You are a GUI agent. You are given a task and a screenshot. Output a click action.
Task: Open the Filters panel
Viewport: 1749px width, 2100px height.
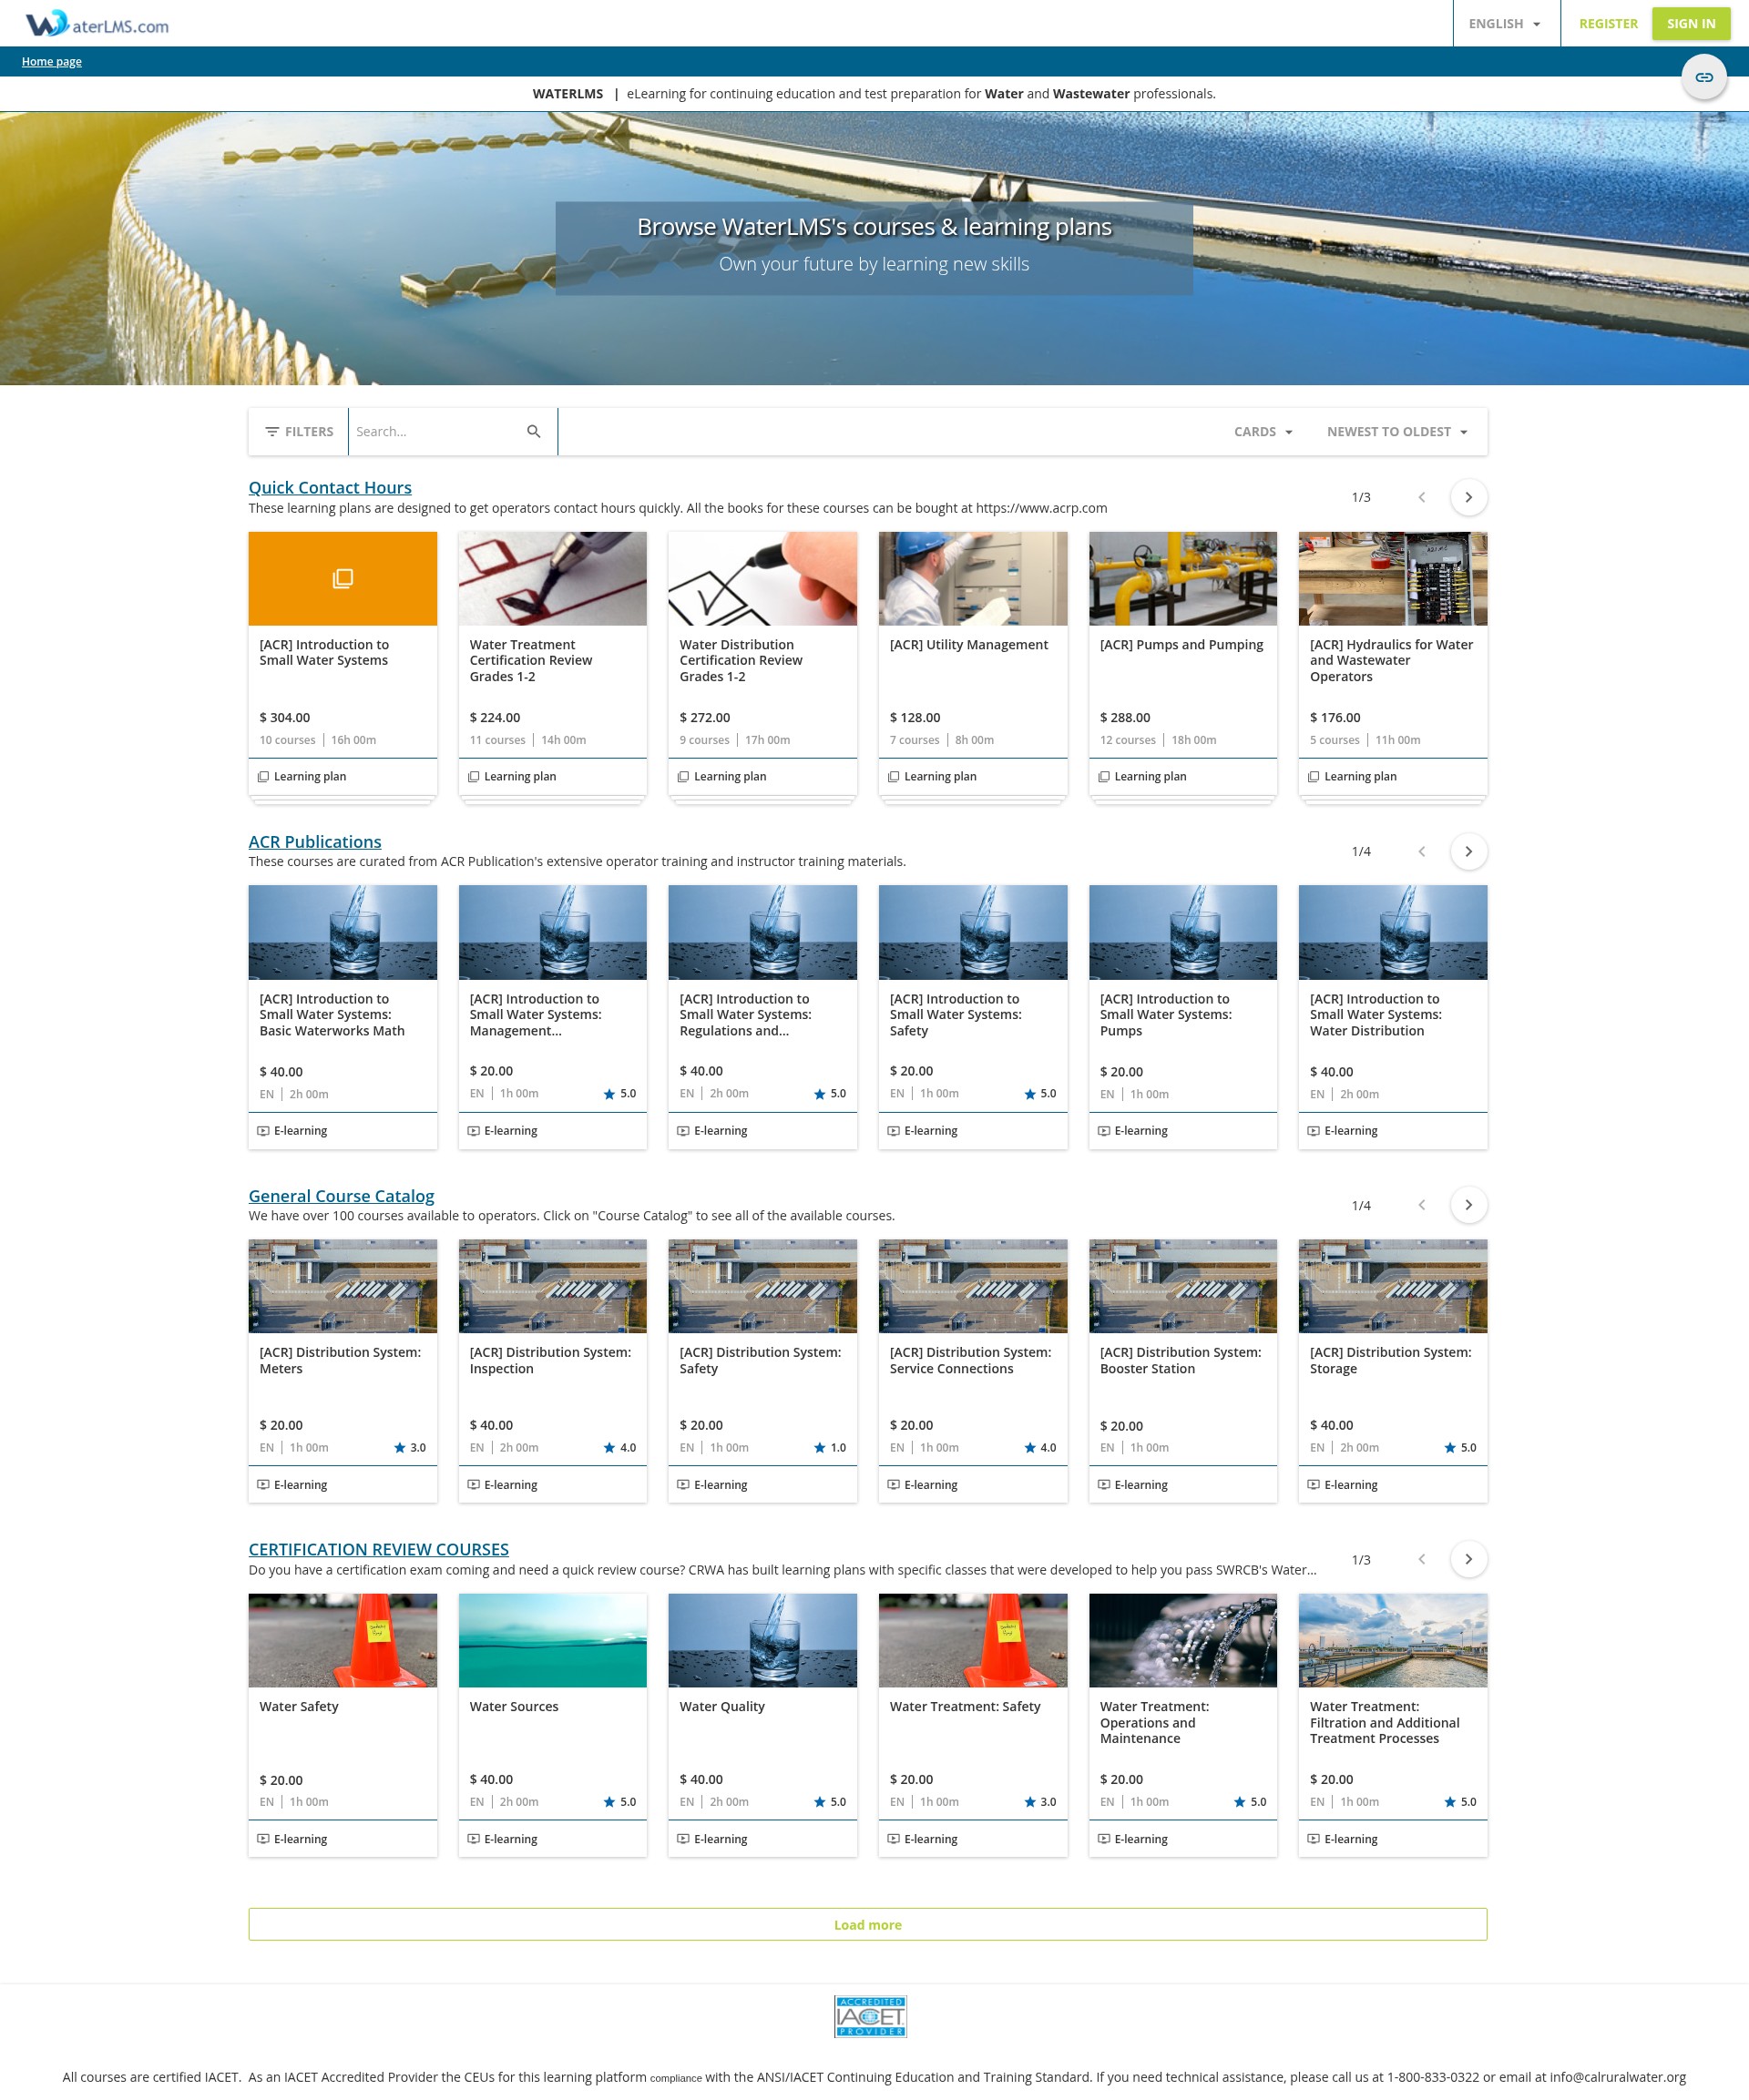point(298,431)
